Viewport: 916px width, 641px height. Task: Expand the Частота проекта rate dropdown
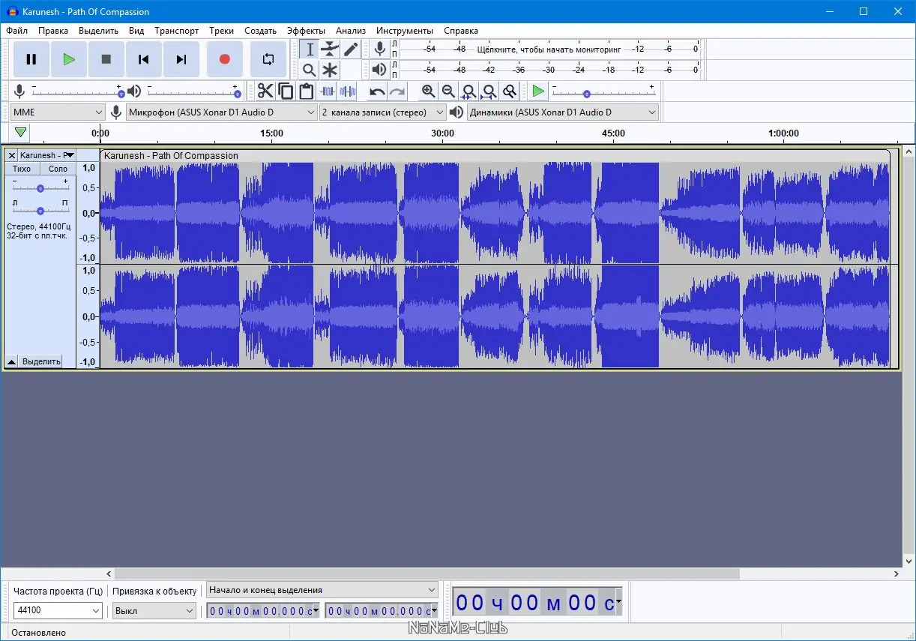click(95, 611)
